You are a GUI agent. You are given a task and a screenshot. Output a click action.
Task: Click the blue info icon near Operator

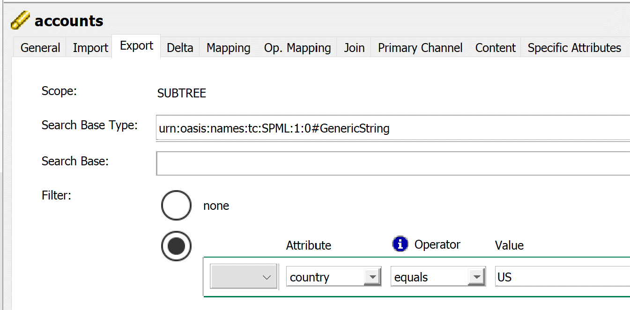pyautogui.click(x=400, y=244)
